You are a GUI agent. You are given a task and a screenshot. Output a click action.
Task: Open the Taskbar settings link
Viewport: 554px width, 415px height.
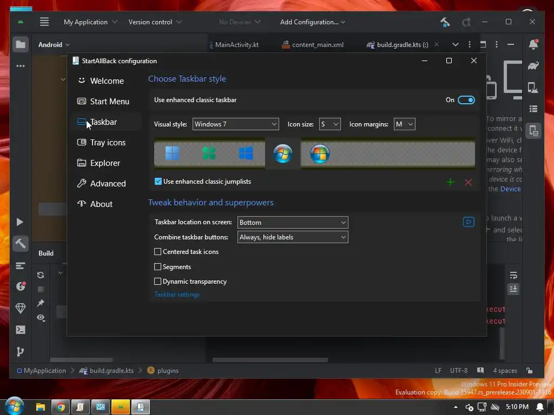[x=177, y=294]
